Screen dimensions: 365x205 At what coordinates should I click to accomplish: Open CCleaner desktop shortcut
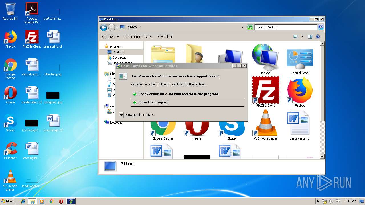coord(10,151)
